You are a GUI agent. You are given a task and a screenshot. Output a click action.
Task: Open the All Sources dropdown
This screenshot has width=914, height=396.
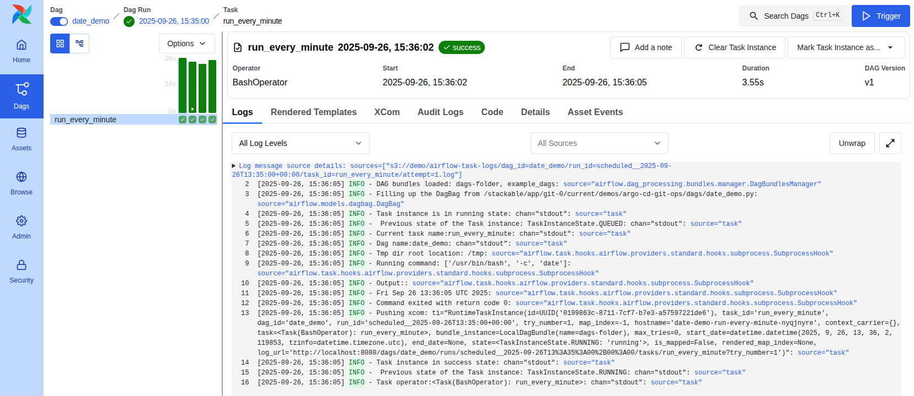pos(599,143)
